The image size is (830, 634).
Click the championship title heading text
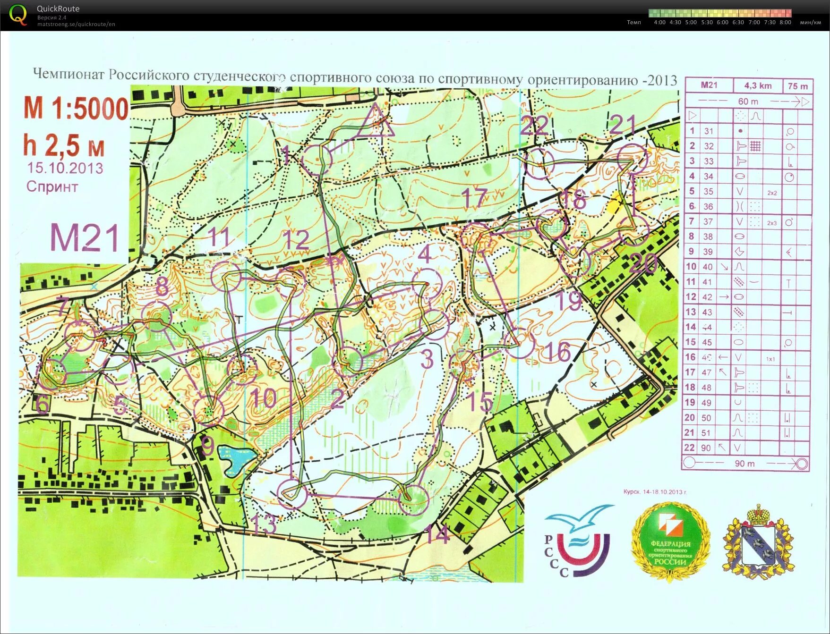pyautogui.click(x=355, y=77)
